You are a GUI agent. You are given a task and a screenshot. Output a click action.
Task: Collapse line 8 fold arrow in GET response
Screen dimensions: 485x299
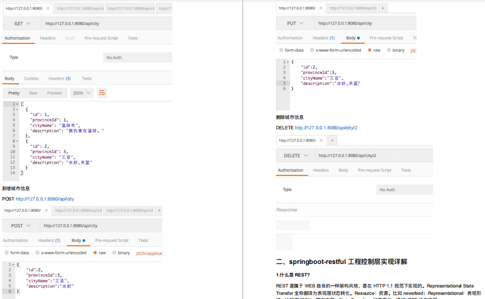coord(17,141)
